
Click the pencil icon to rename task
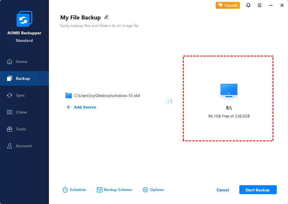pyautogui.click(x=106, y=17)
